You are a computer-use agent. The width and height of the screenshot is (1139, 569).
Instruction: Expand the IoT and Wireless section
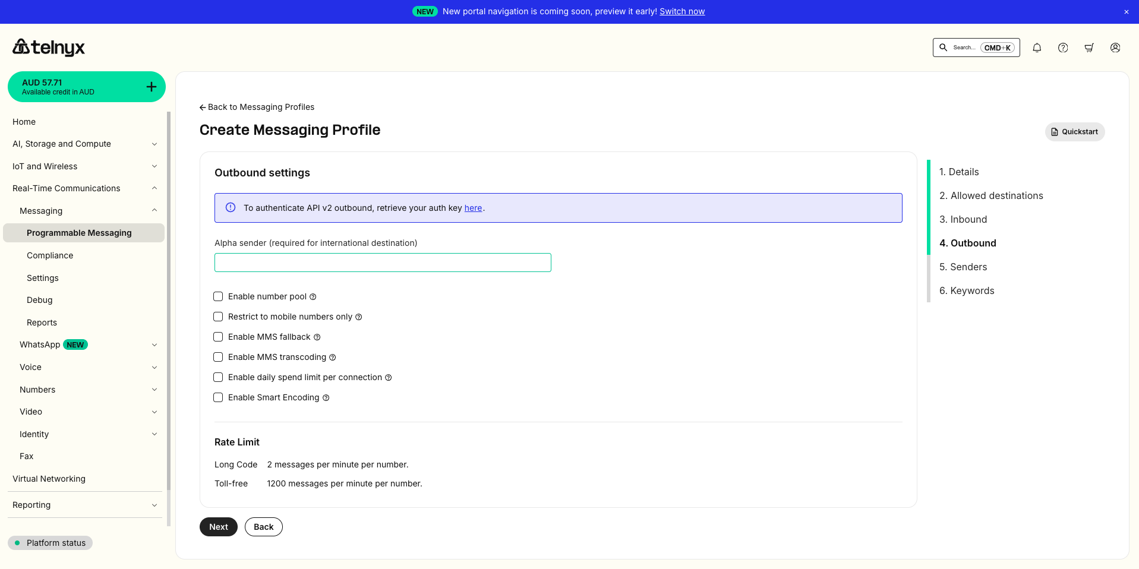(154, 166)
